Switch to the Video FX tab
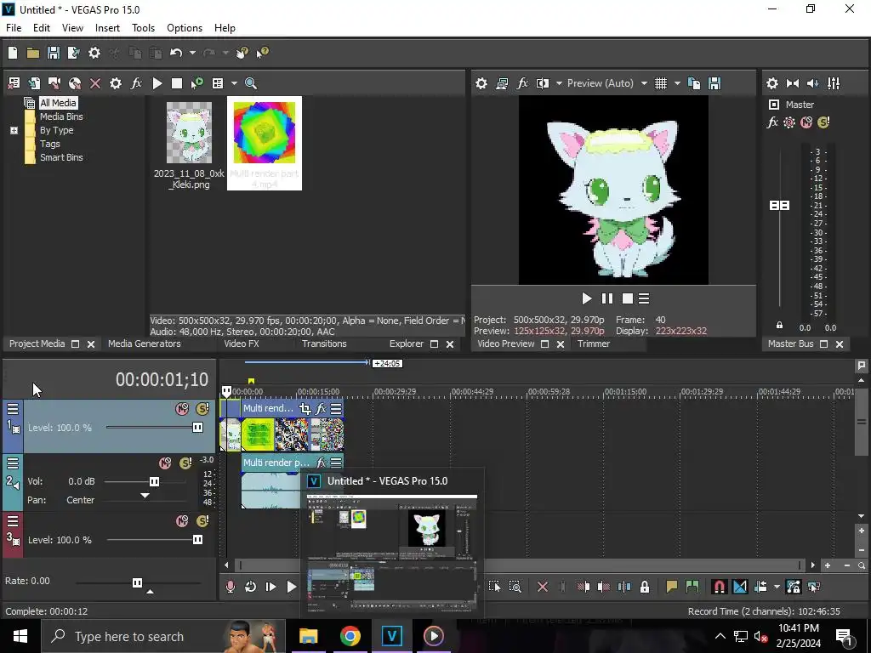Screen dimensions: 871x653 [x=241, y=344]
